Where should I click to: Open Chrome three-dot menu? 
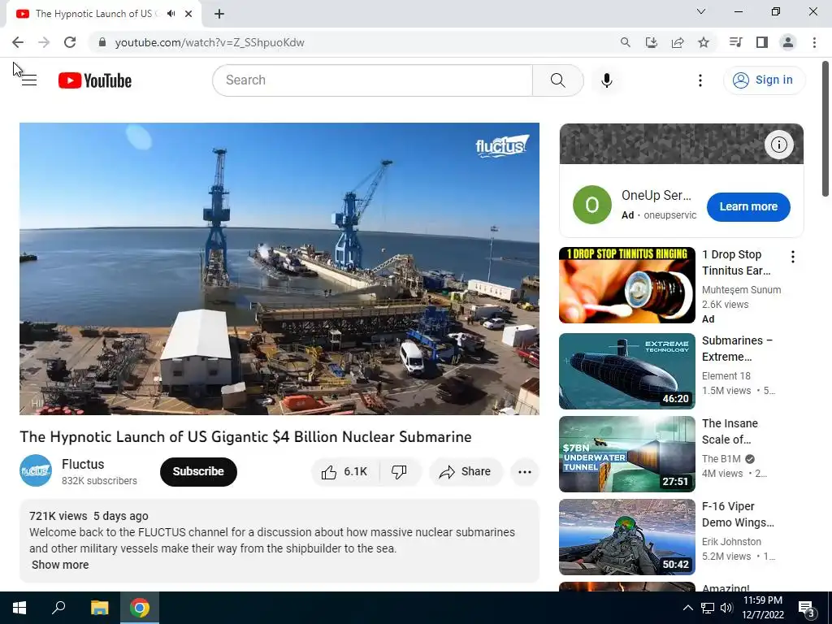[814, 42]
